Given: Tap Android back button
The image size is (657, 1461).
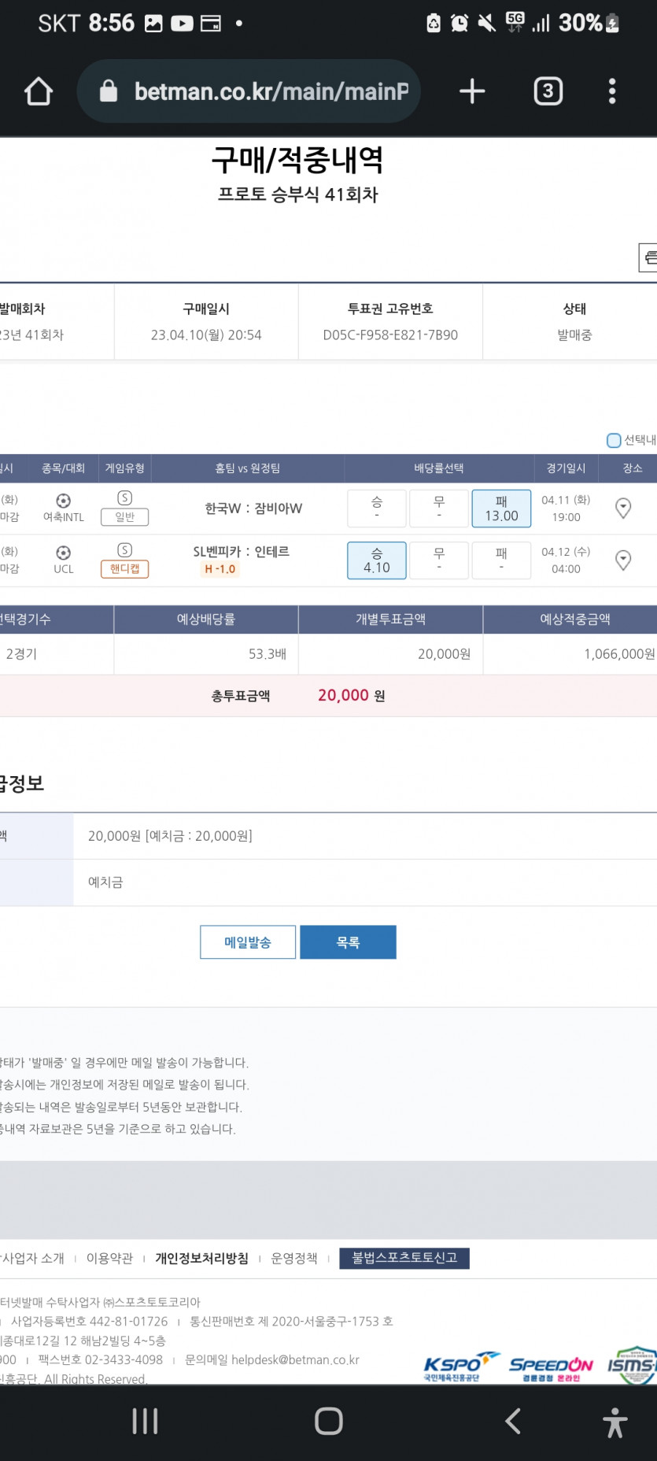Looking at the screenshot, I should tap(513, 1421).
